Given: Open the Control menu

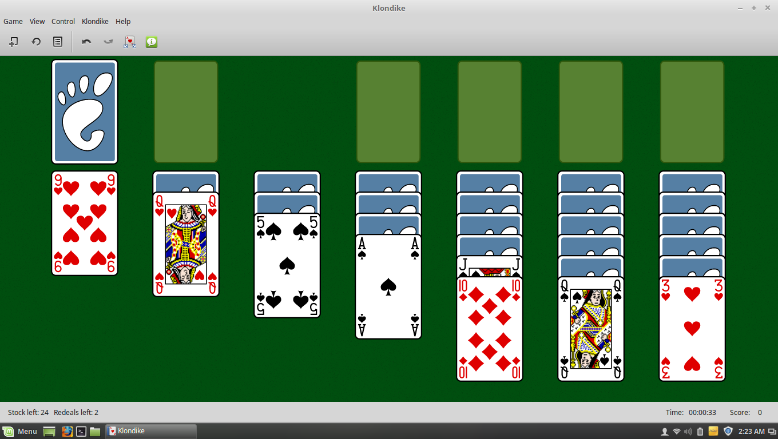Looking at the screenshot, I should pyautogui.click(x=63, y=21).
